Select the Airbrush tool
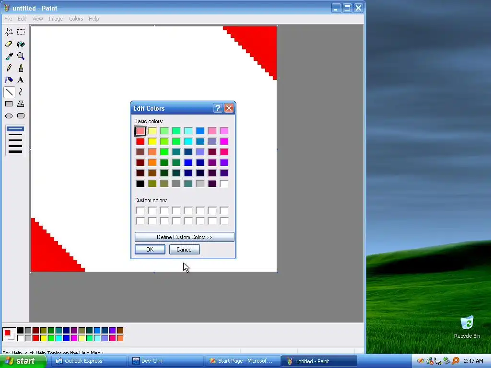Viewport: 491px width, 368px height. [x=9, y=80]
